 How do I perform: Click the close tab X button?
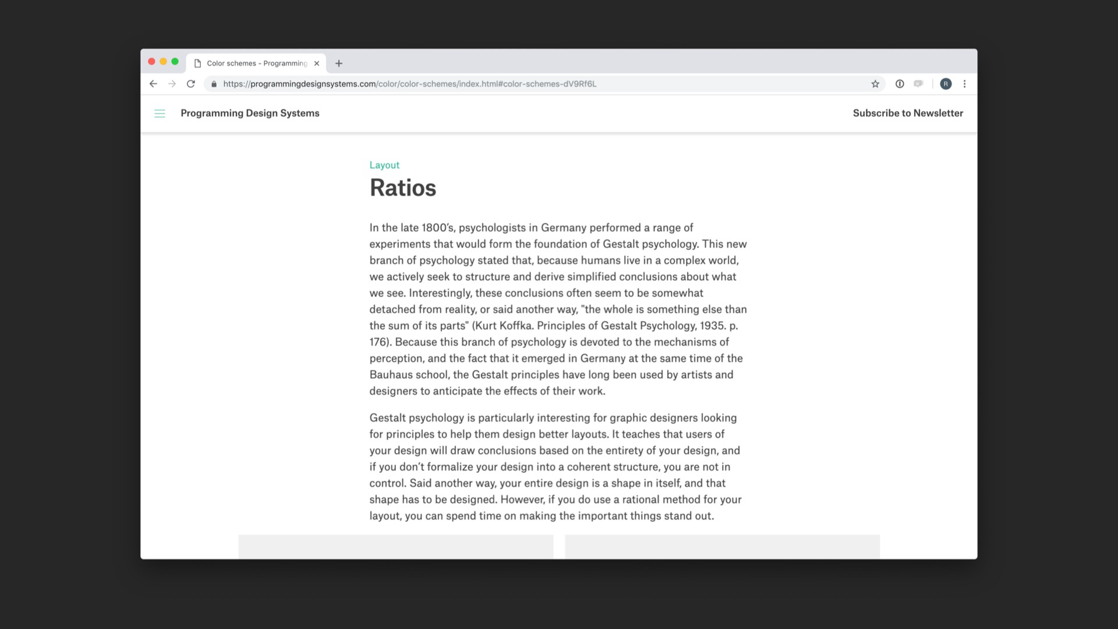point(315,63)
